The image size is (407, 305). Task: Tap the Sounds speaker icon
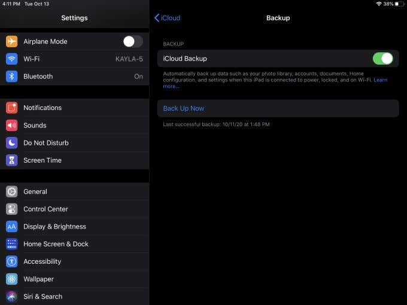[12, 126]
